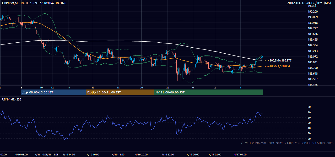
Task: Click the 40 SMA 188.834 label
Action: (x=277, y=66)
